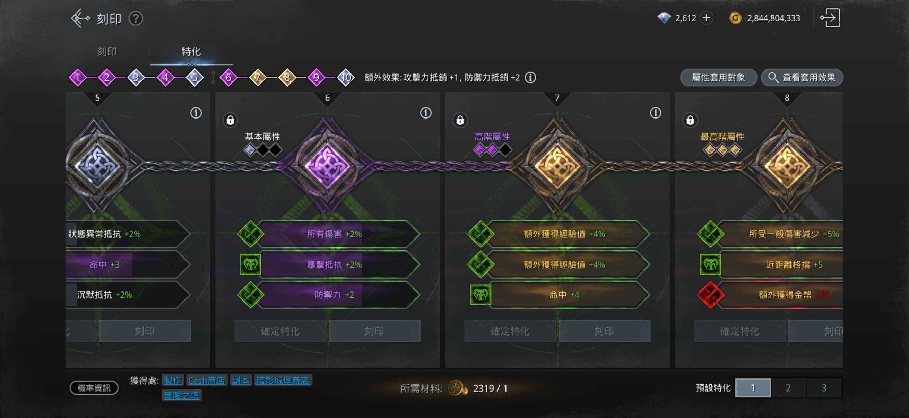Viewport: 909px width, 418px height.
Task: Click info icon on slot 6 panel
Action: pos(426,113)
